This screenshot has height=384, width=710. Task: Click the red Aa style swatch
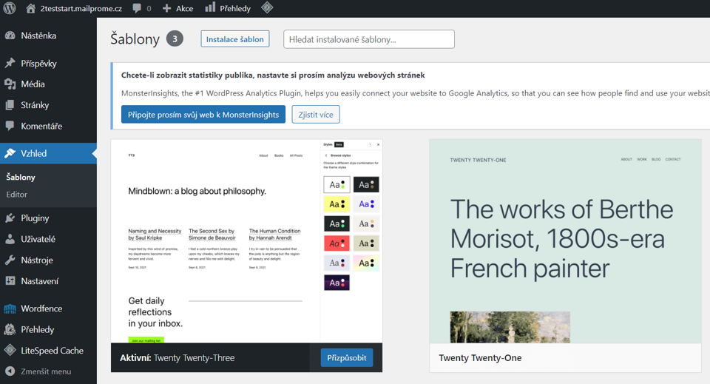(337, 243)
